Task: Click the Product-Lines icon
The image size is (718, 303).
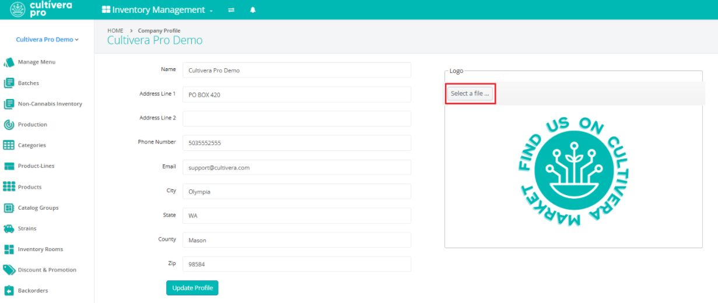Action: point(9,167)
